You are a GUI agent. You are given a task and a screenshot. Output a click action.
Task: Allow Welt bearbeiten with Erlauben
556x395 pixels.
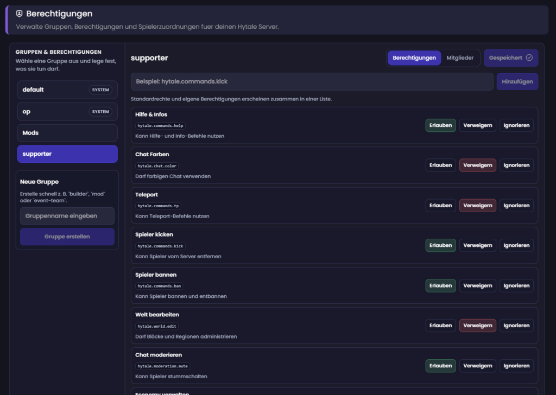pos(440,326)
